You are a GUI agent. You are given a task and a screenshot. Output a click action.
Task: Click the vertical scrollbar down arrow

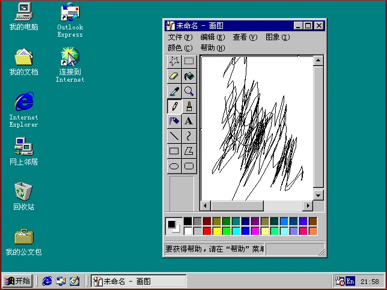pos(318,196)
